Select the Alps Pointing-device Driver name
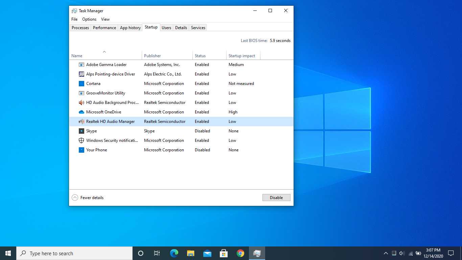The height and width of the screenshot is (260, 462). (x=111, y=74)
